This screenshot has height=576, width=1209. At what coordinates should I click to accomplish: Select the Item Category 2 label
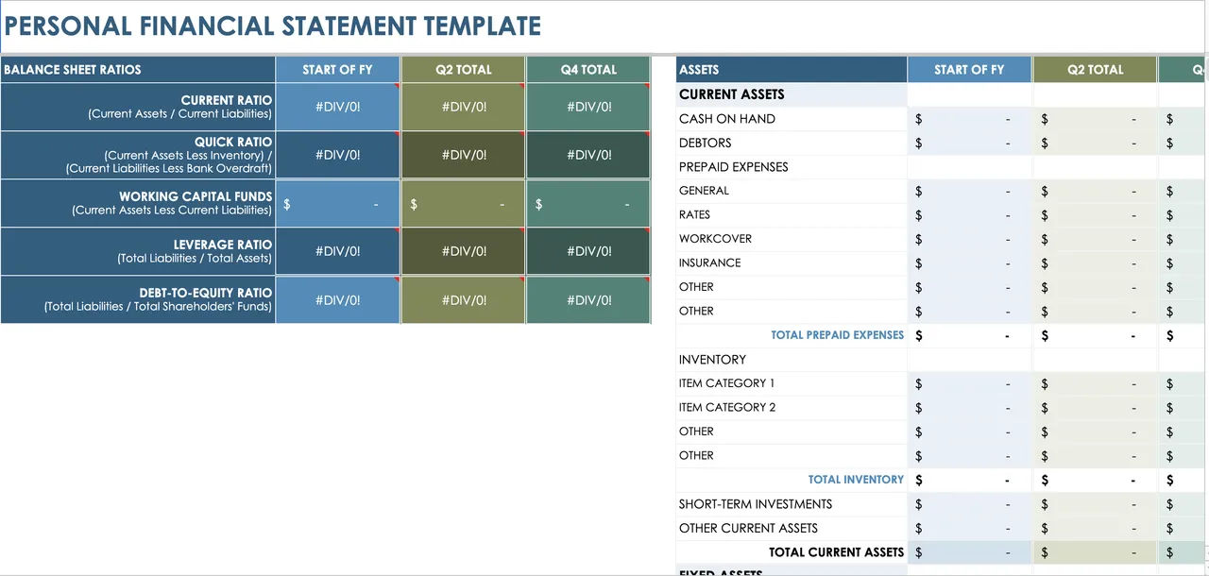click(792, 408)
